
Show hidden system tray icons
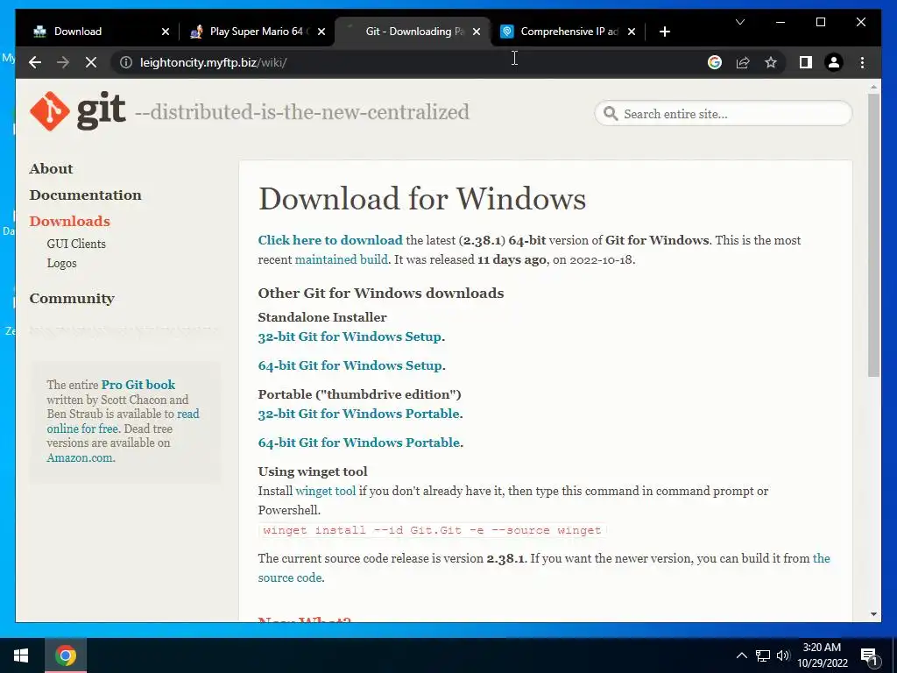click(741, 655)
